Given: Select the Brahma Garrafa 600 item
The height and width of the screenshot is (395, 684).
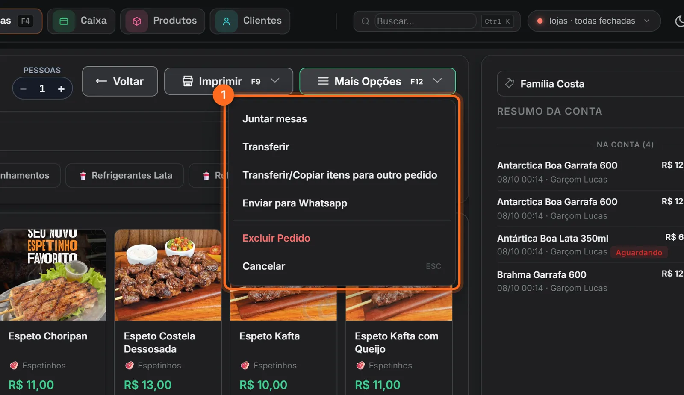Looking at the screenshot, I should point(590,281).
